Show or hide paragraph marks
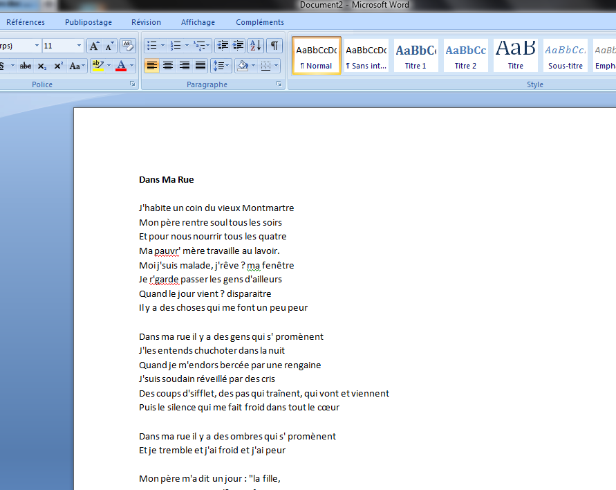The width and height of the screenshot is (616, 490). click(x=274, y=46)
